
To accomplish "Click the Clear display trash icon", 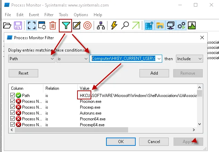I will click(53, 25).
